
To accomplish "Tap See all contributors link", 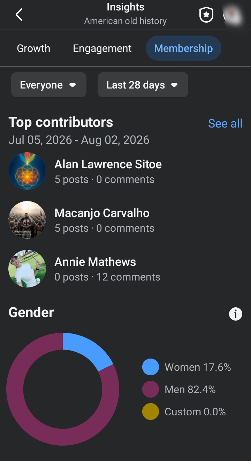I will coord(225,123).
